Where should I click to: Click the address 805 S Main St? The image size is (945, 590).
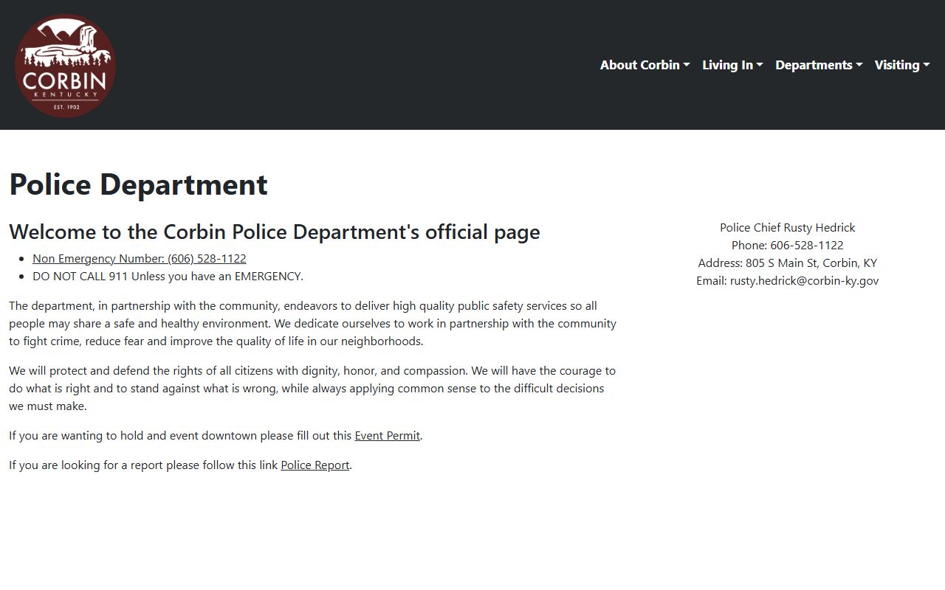788,263
